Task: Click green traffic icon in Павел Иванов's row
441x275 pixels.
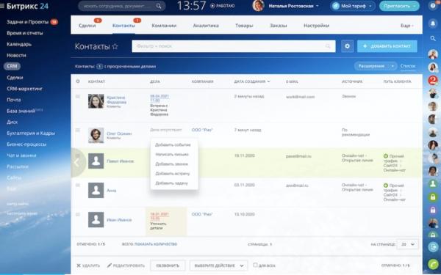Action: (x=386, y=156)
